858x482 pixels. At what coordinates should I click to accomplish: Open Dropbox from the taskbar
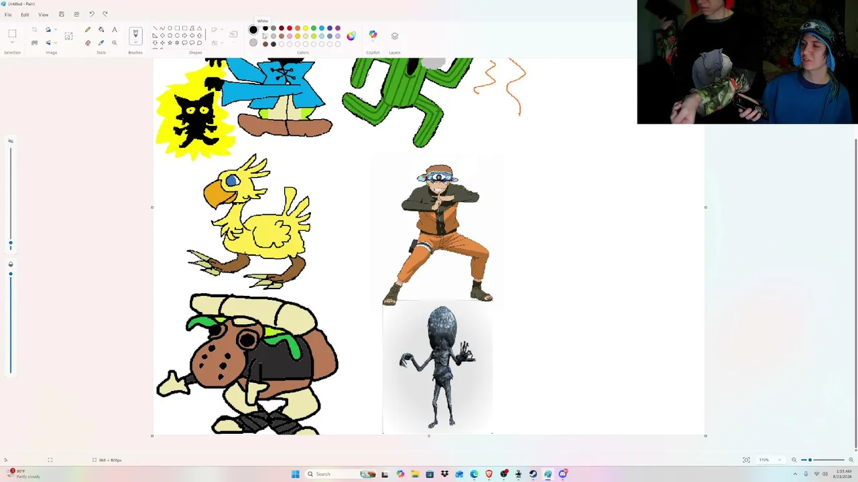point(444,474)
